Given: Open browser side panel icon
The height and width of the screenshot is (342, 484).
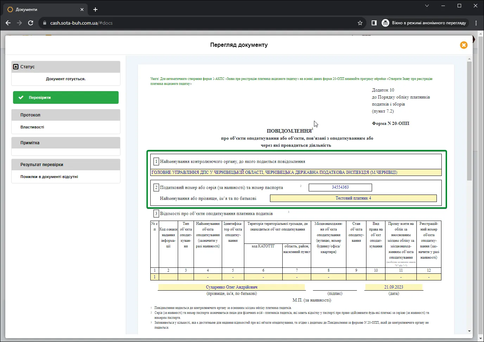Looking at the screenshot, I should pos(374,23).
